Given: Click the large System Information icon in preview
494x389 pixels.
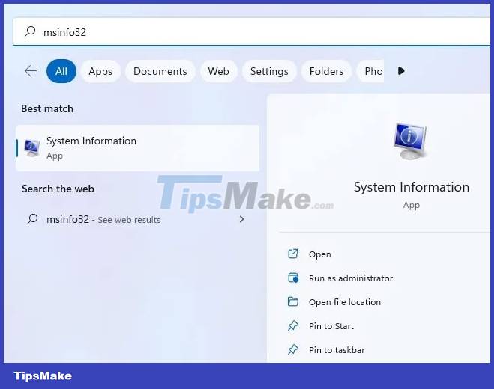Looking at the screenshot, I should pyautogui.click(x=410, y=141).
